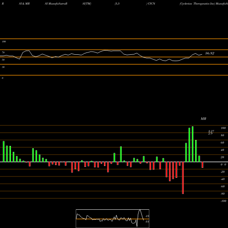Select the MR axis label -40
The image size is (228, 228).
tap(223, 179)
